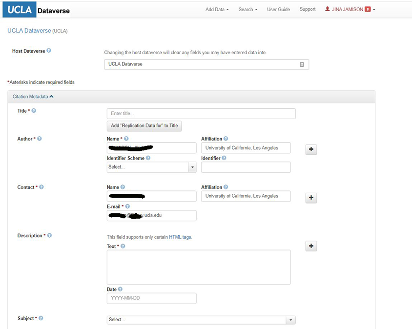Open the Identifier Scheme help tooltip

pos(148,158)
